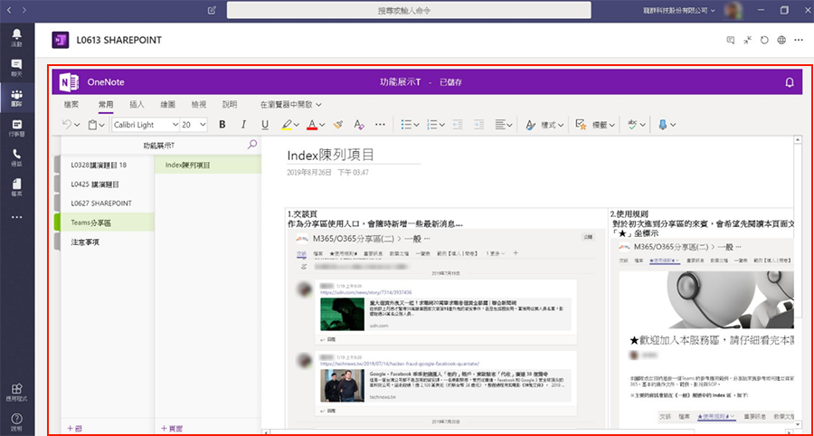Collapse tab with the shrink arrows icon

pos(747,40)
